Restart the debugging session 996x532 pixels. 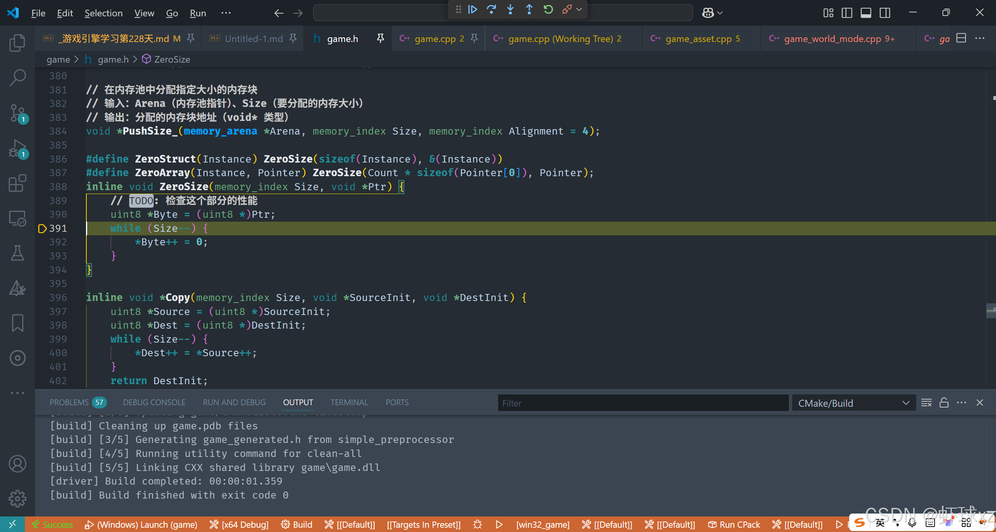(548, 9)
